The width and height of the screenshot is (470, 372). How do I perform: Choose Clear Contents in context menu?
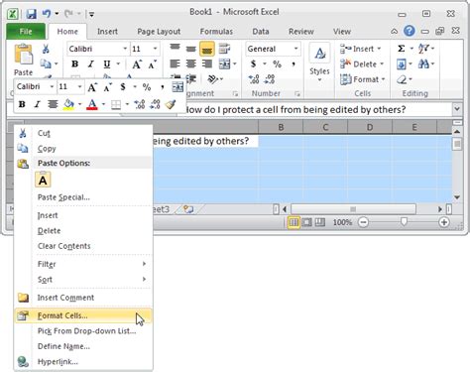[x=83, y=246]
